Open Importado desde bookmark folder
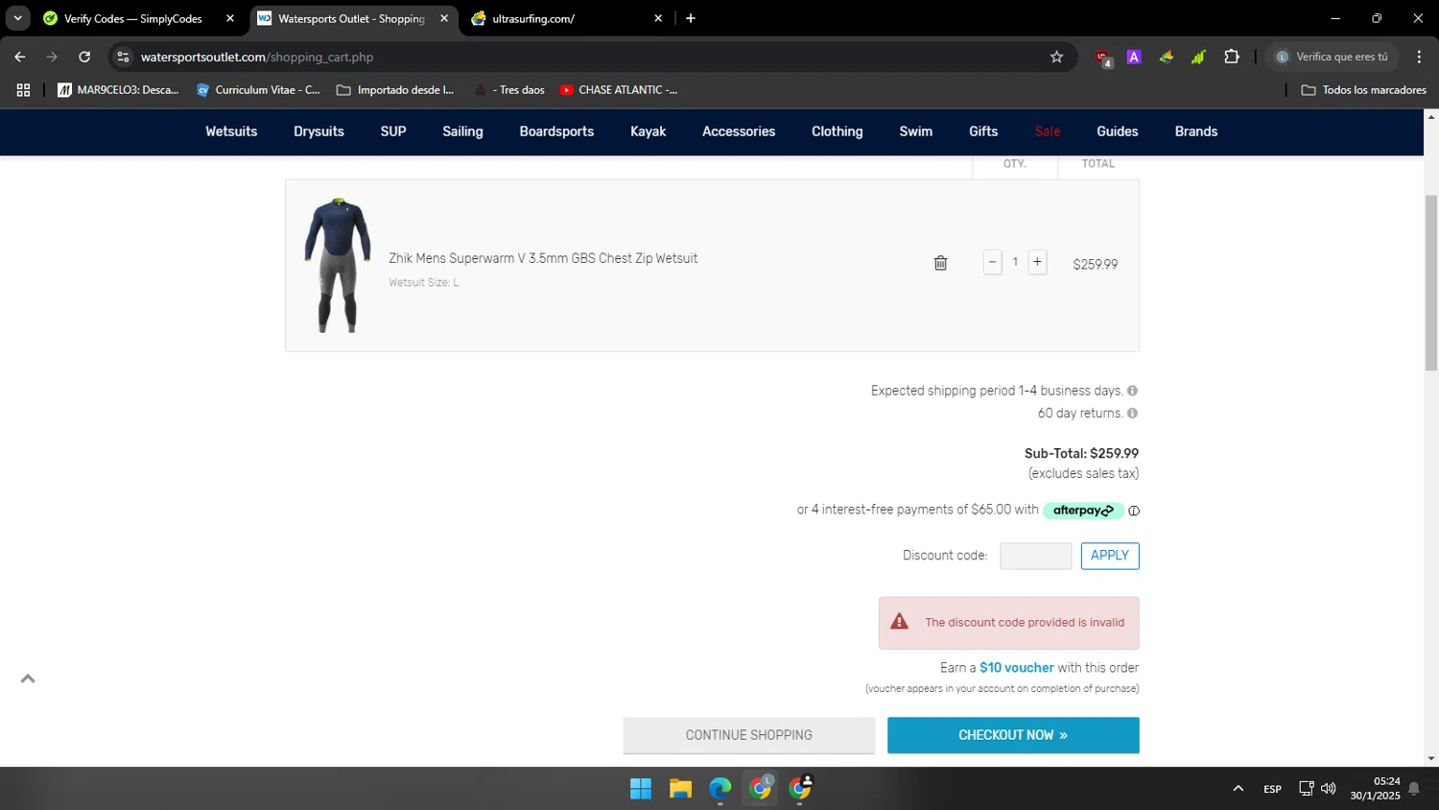The image size is (1439, 810). pyautogui.click(x=395, y=90)
